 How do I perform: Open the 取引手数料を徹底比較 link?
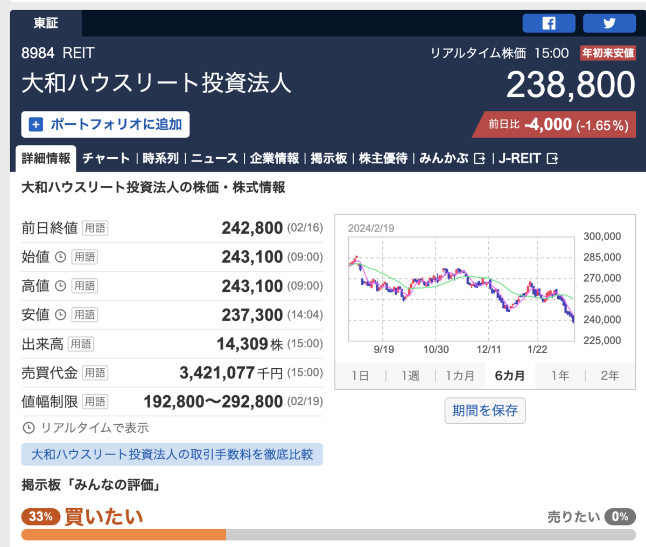[x=172, y=454]
